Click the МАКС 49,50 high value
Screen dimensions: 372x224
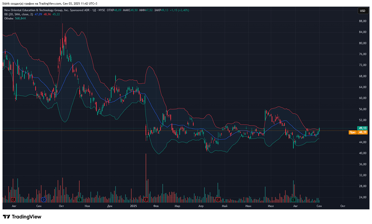130,10
